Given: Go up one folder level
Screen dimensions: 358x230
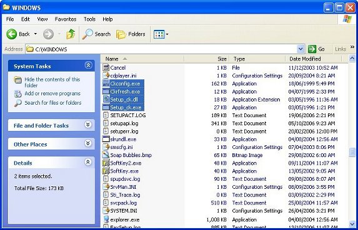Looking at the screenshot, I should tap(71, 34).
